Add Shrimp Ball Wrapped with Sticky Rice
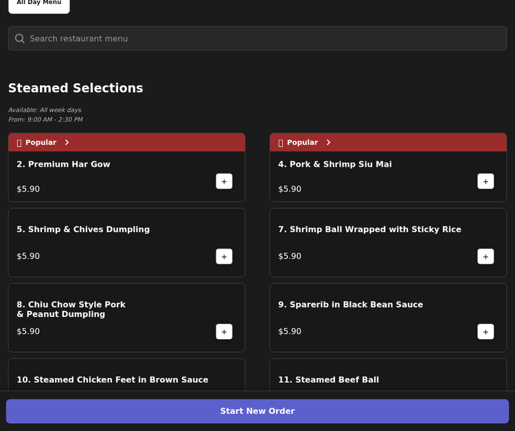 pyautogui.click(x=485, y=257)
